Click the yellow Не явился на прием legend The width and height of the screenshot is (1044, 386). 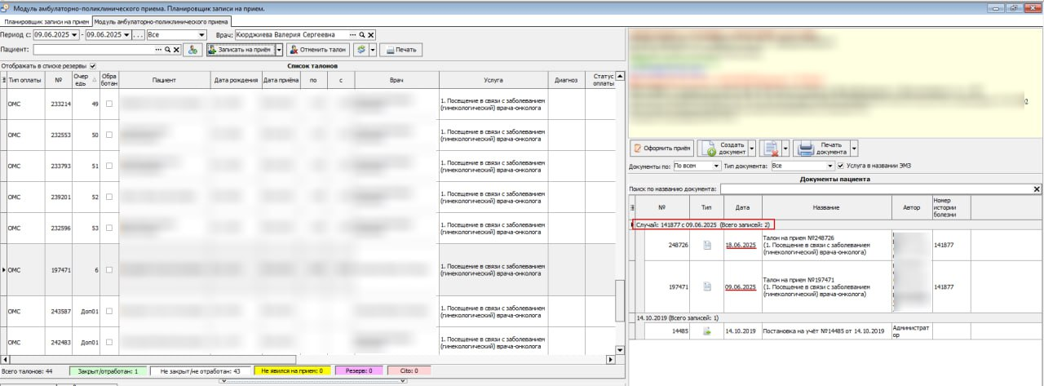click(291, 370)
